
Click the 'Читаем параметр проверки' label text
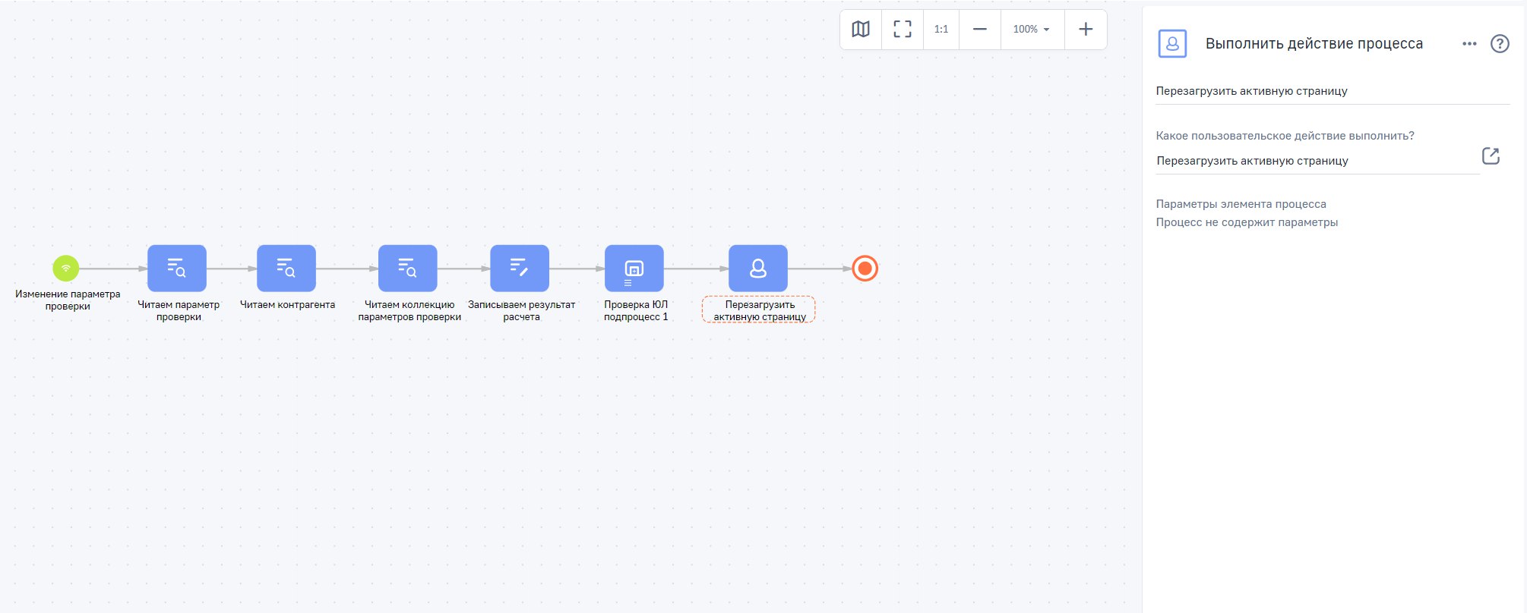tap(179, 310)
